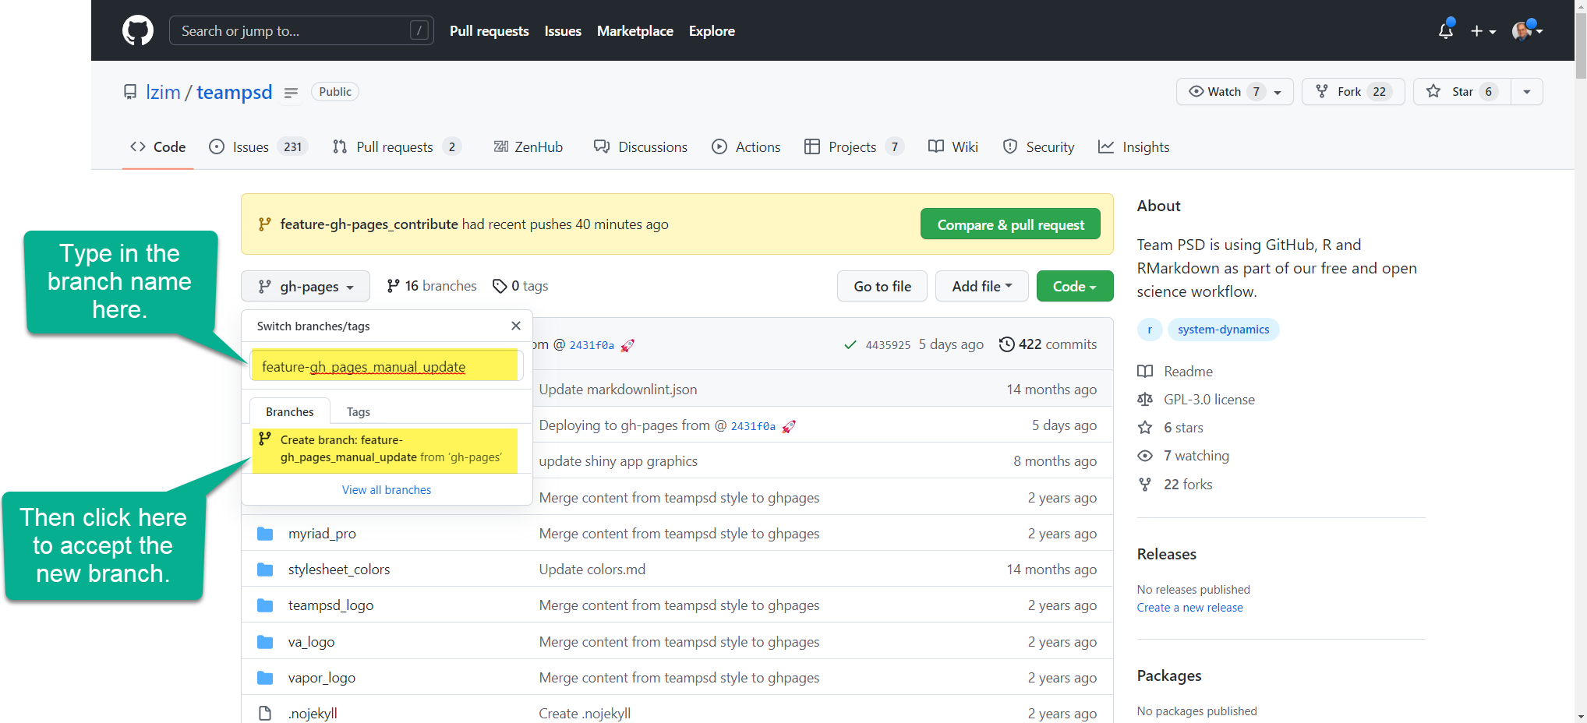Click the system-dynamics topic tag
This screenshot has height=723, width=1587.
click(x=1223, y=330)
